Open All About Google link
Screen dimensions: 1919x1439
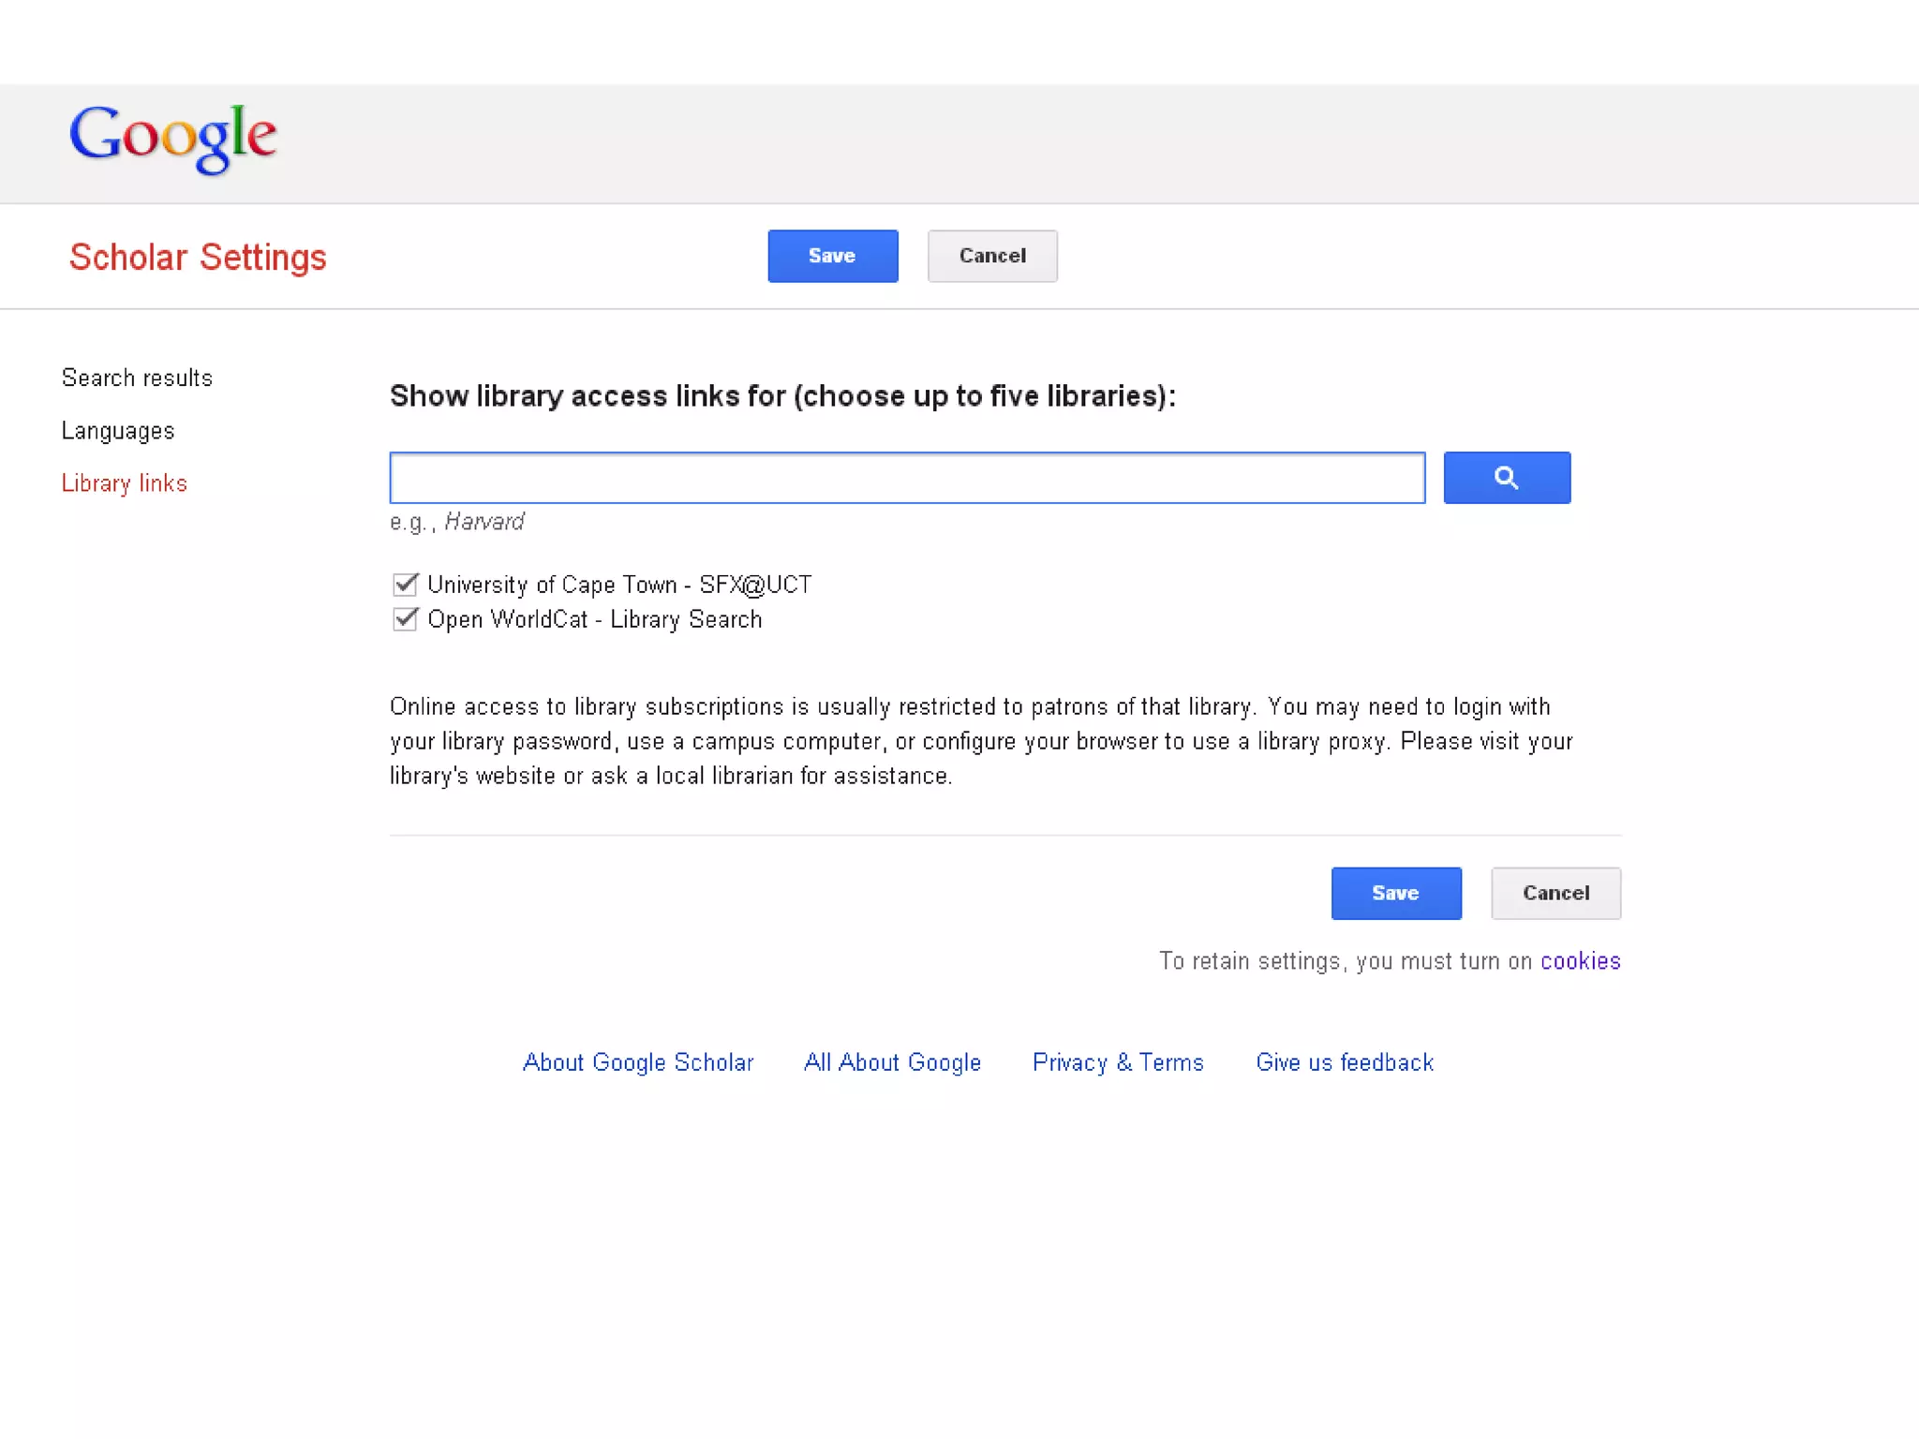892,1062
